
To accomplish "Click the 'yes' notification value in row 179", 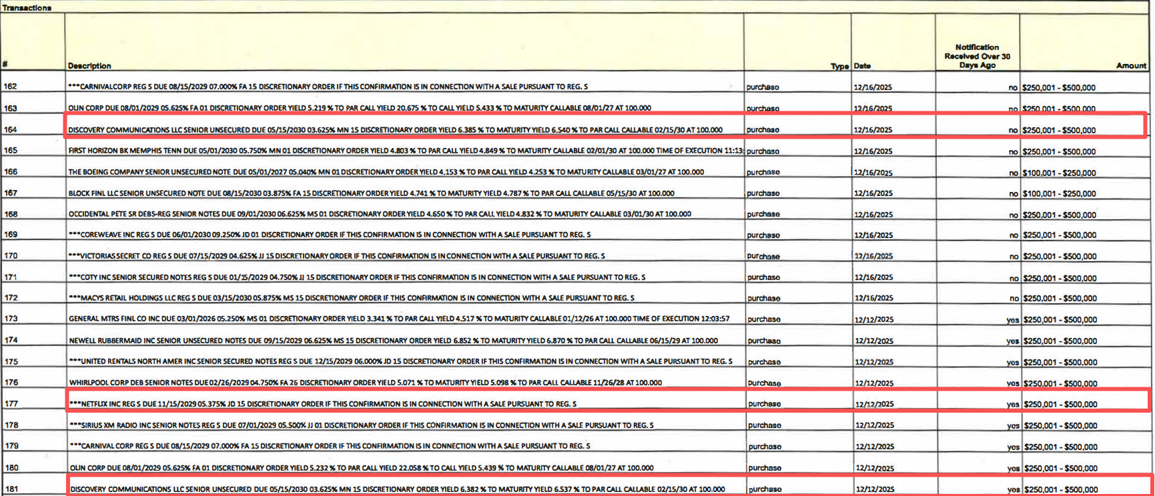I will [x=1013, y=447].
